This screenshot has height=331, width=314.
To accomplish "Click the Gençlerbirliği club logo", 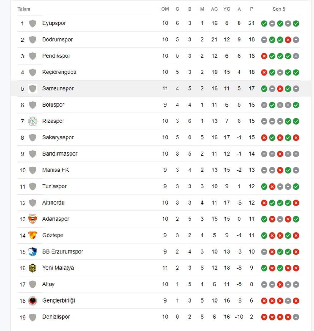I will (x=33, y=301).
